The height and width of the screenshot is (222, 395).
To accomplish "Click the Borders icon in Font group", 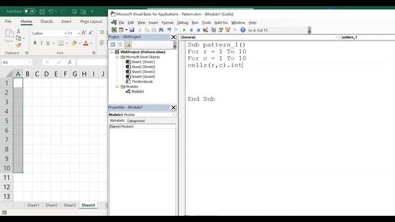I will [61, 43].
